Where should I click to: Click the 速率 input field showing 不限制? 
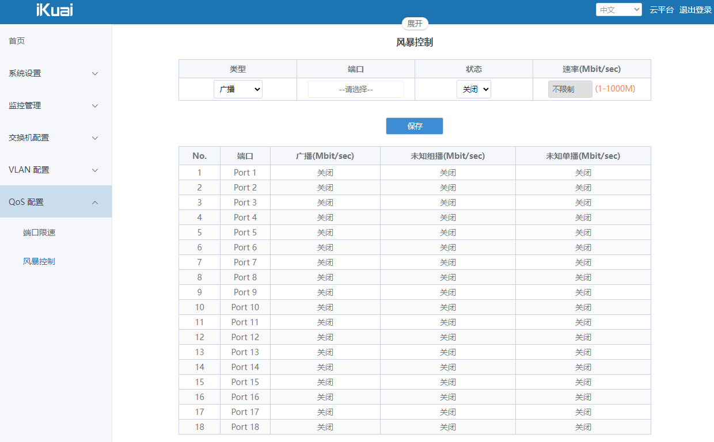(x=570, y=89)
